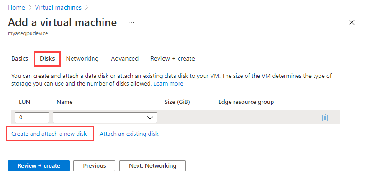Go to Virtual machines breadcrumb
This screenshot has width=365, height=180.
click(58, 7)
